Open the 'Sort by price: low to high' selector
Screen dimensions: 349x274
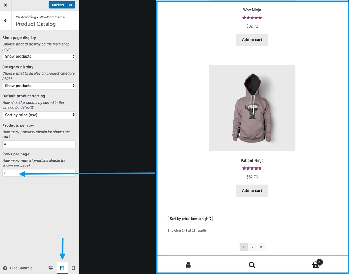[x=190, y=219]
